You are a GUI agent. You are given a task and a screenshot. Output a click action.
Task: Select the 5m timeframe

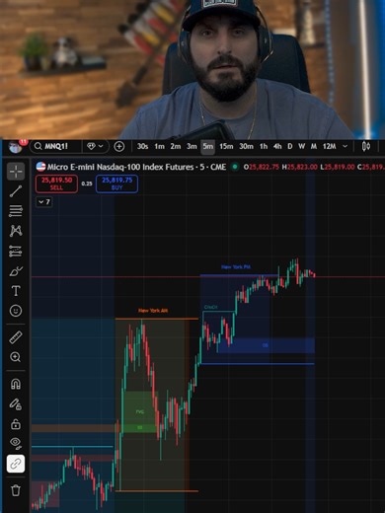click(208, 147)
